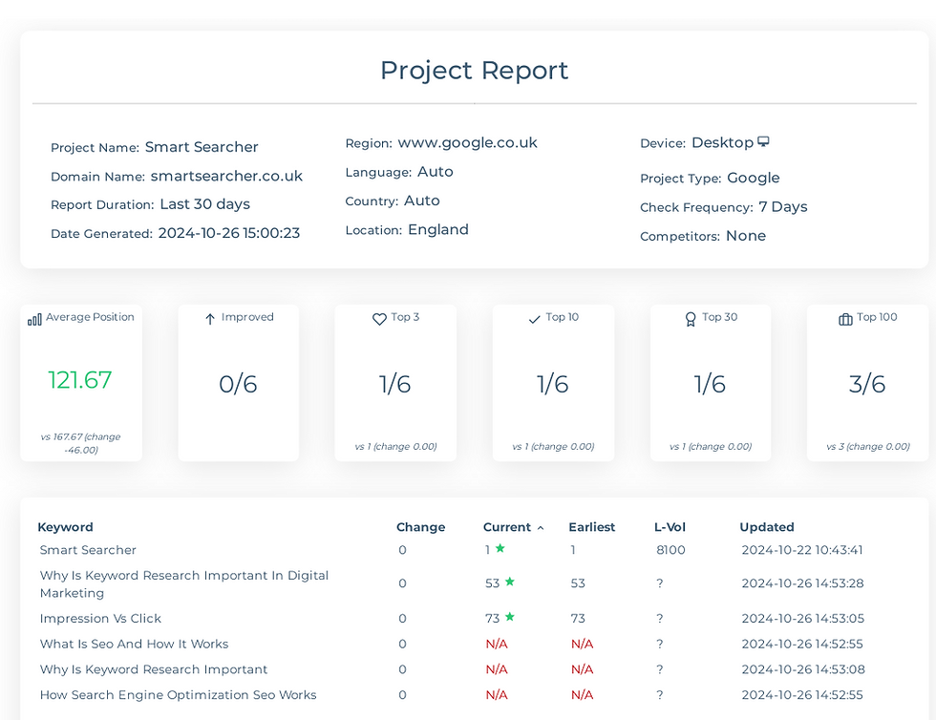Sort by the Change column header
936x720 pixels.
pyautogui.click(x=421, y=527)
